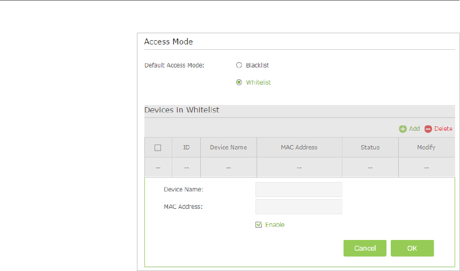The image size is (460, 271).
Task: Click the Blacklist option label
Action: pos(257,65)
